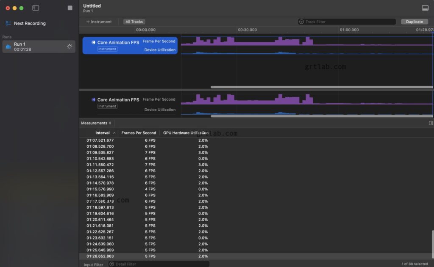This screenshot has height=267, width=434.
Task: Click the 00:30.000 mark on the timeline ruler
Action: pos(247,30)
